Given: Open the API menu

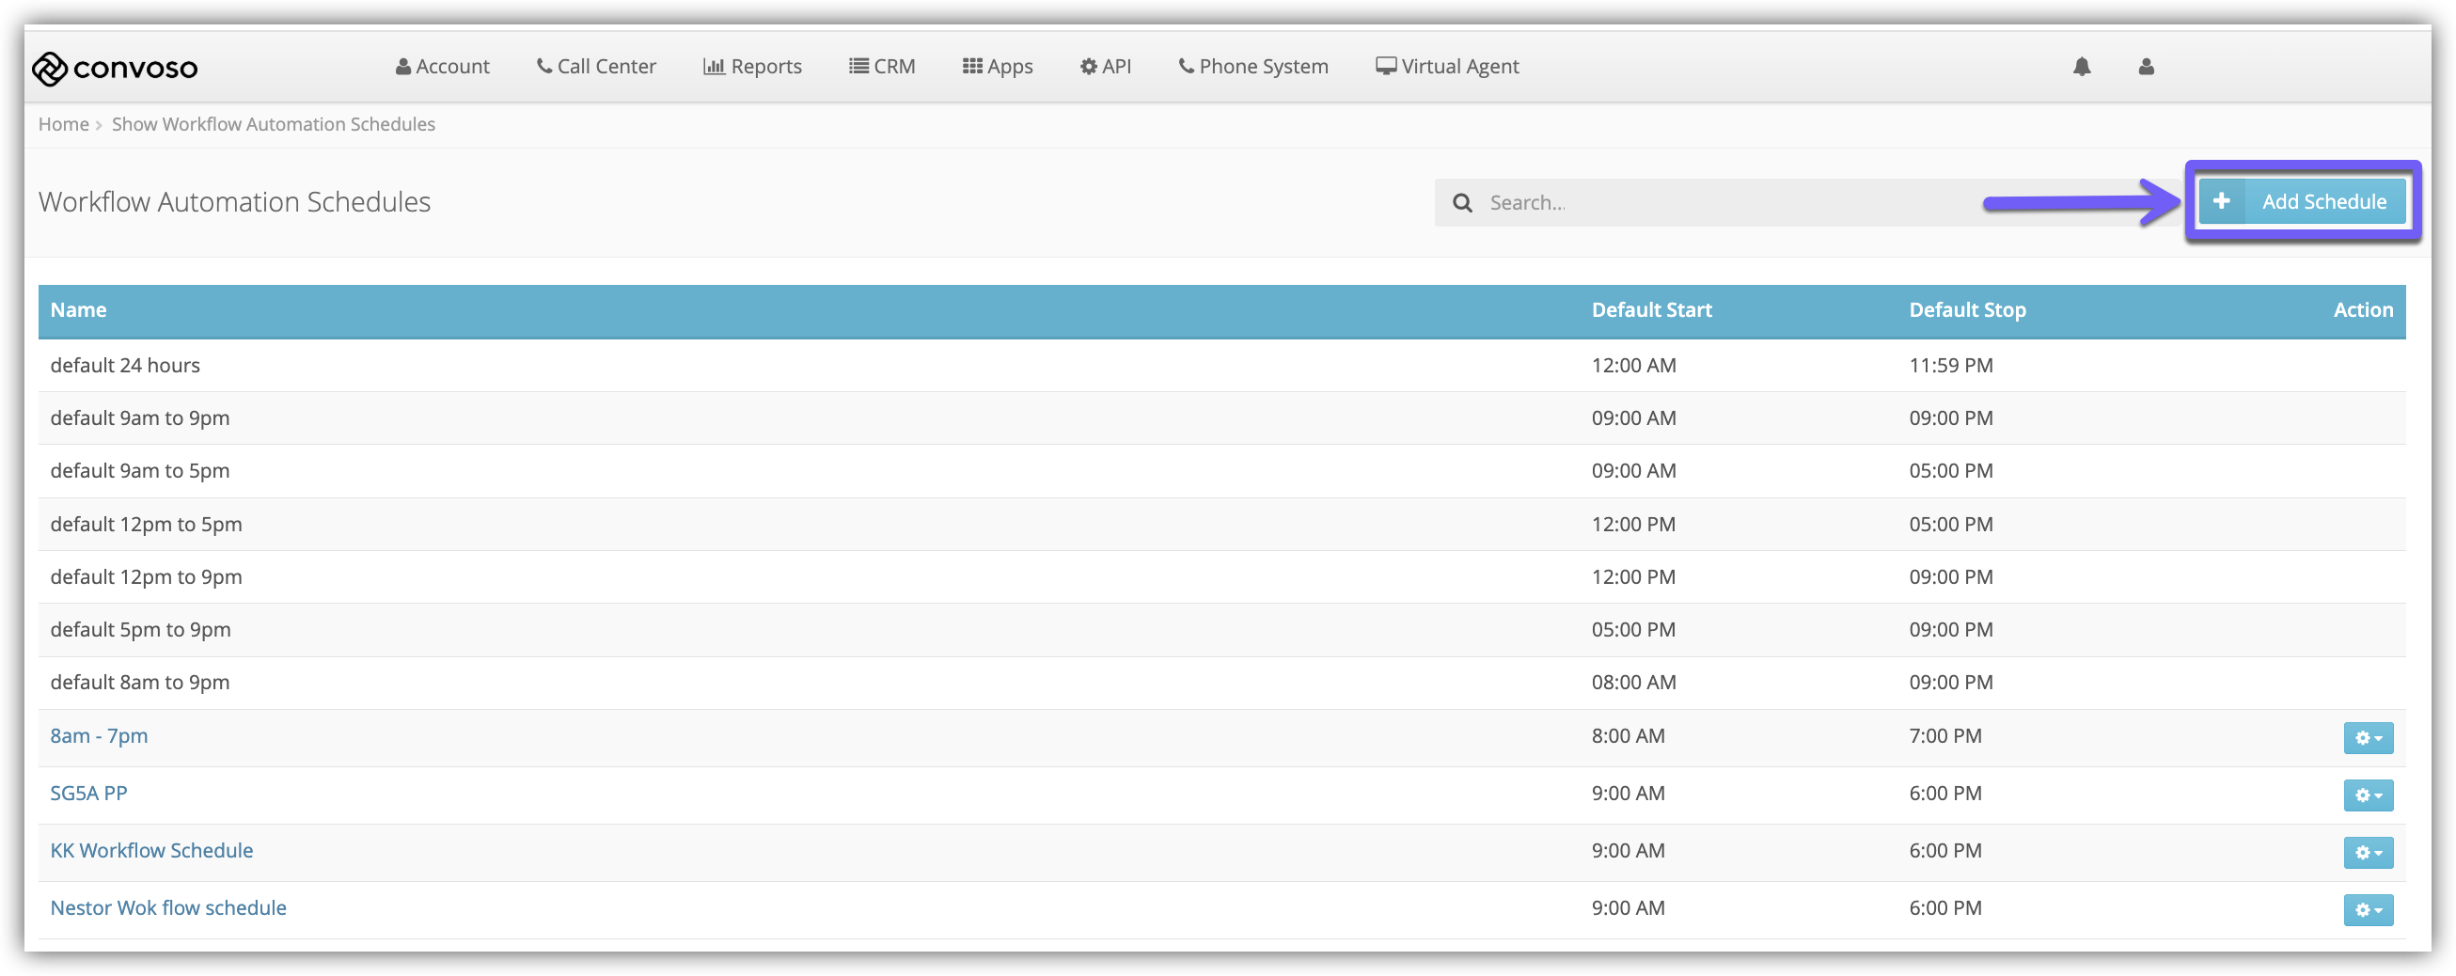Looking at the screenshot, I should [x=1105, y=67].
